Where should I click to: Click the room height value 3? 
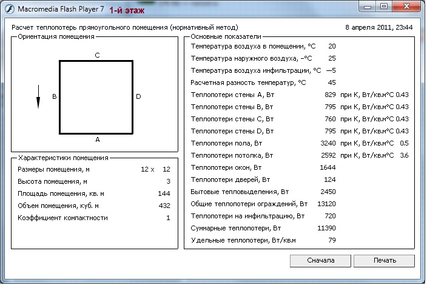coord(168,181)
